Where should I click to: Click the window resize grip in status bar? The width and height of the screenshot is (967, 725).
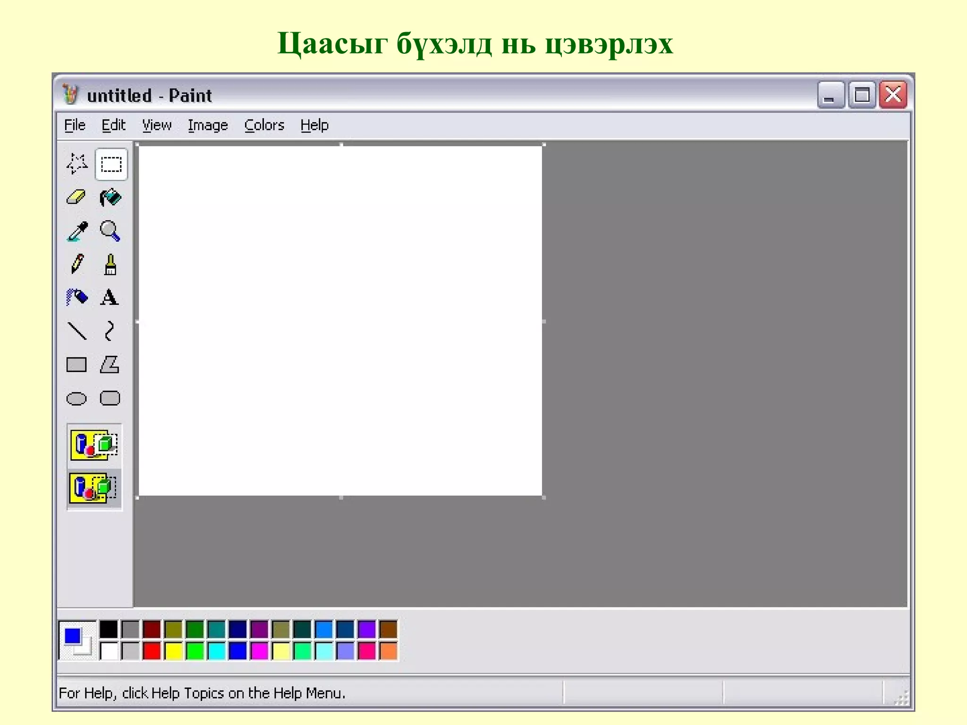[x=901, y=697]
